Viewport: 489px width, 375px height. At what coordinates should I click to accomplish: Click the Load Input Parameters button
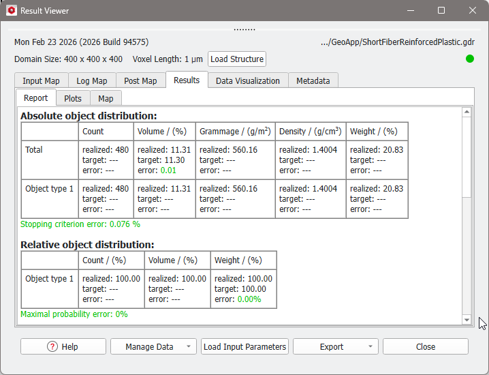coord(245,346)
